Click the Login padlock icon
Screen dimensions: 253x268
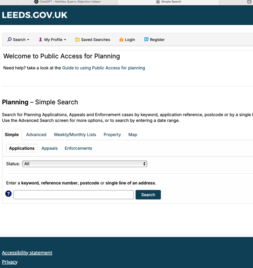pyautogui.click(x=121, y=39)
